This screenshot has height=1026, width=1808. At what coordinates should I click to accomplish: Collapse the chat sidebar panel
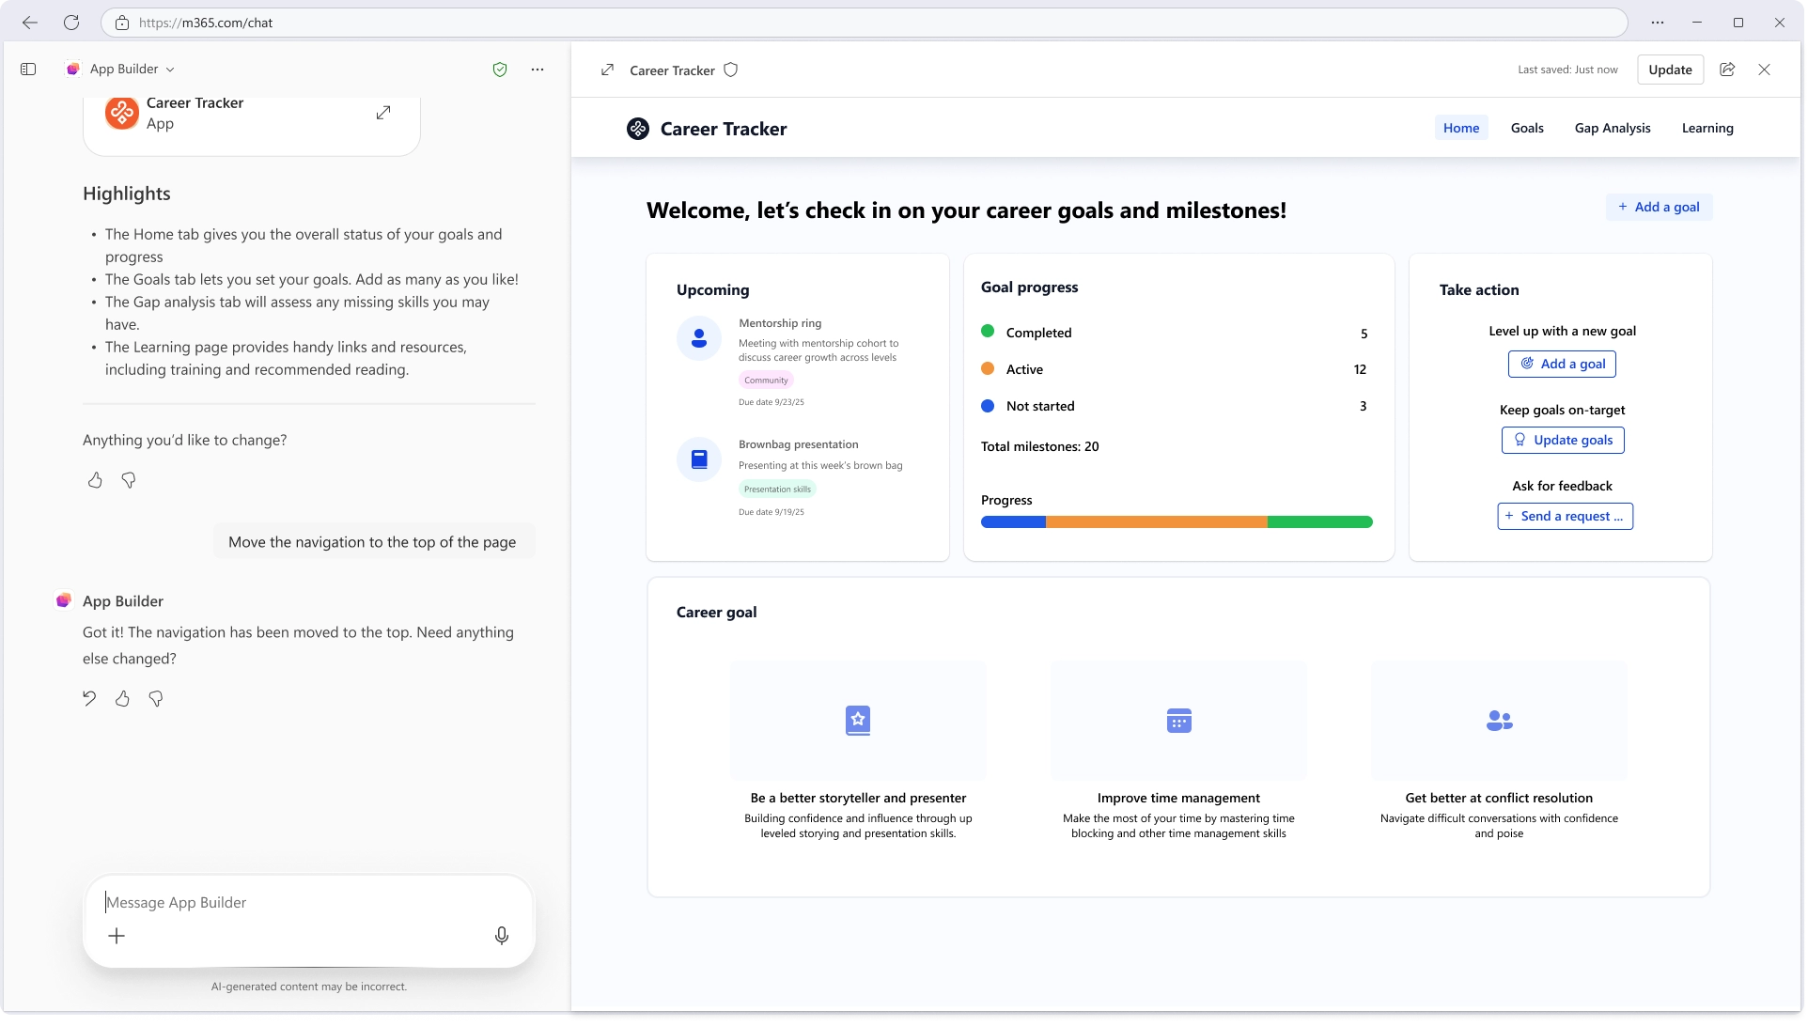tap(28, 69)
